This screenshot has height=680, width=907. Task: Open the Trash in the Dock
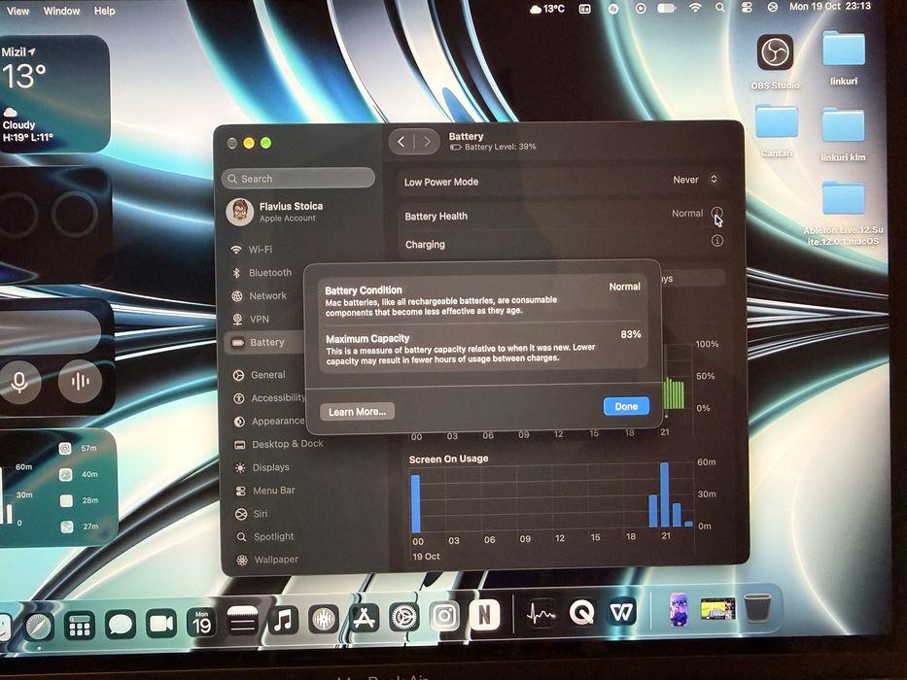(x=757, y=608)
